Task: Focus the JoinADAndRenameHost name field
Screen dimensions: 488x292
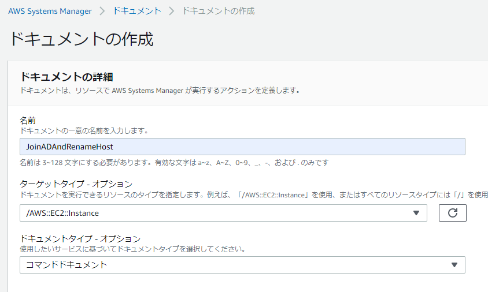Action: tap(242, 147)
